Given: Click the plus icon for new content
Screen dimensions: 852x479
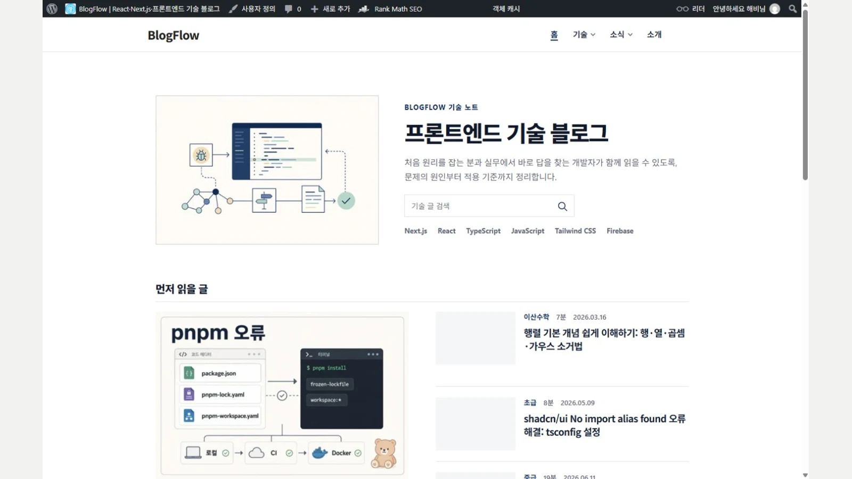Looking at the screenshot, I should pyautogui.click(x=314, y=9).
